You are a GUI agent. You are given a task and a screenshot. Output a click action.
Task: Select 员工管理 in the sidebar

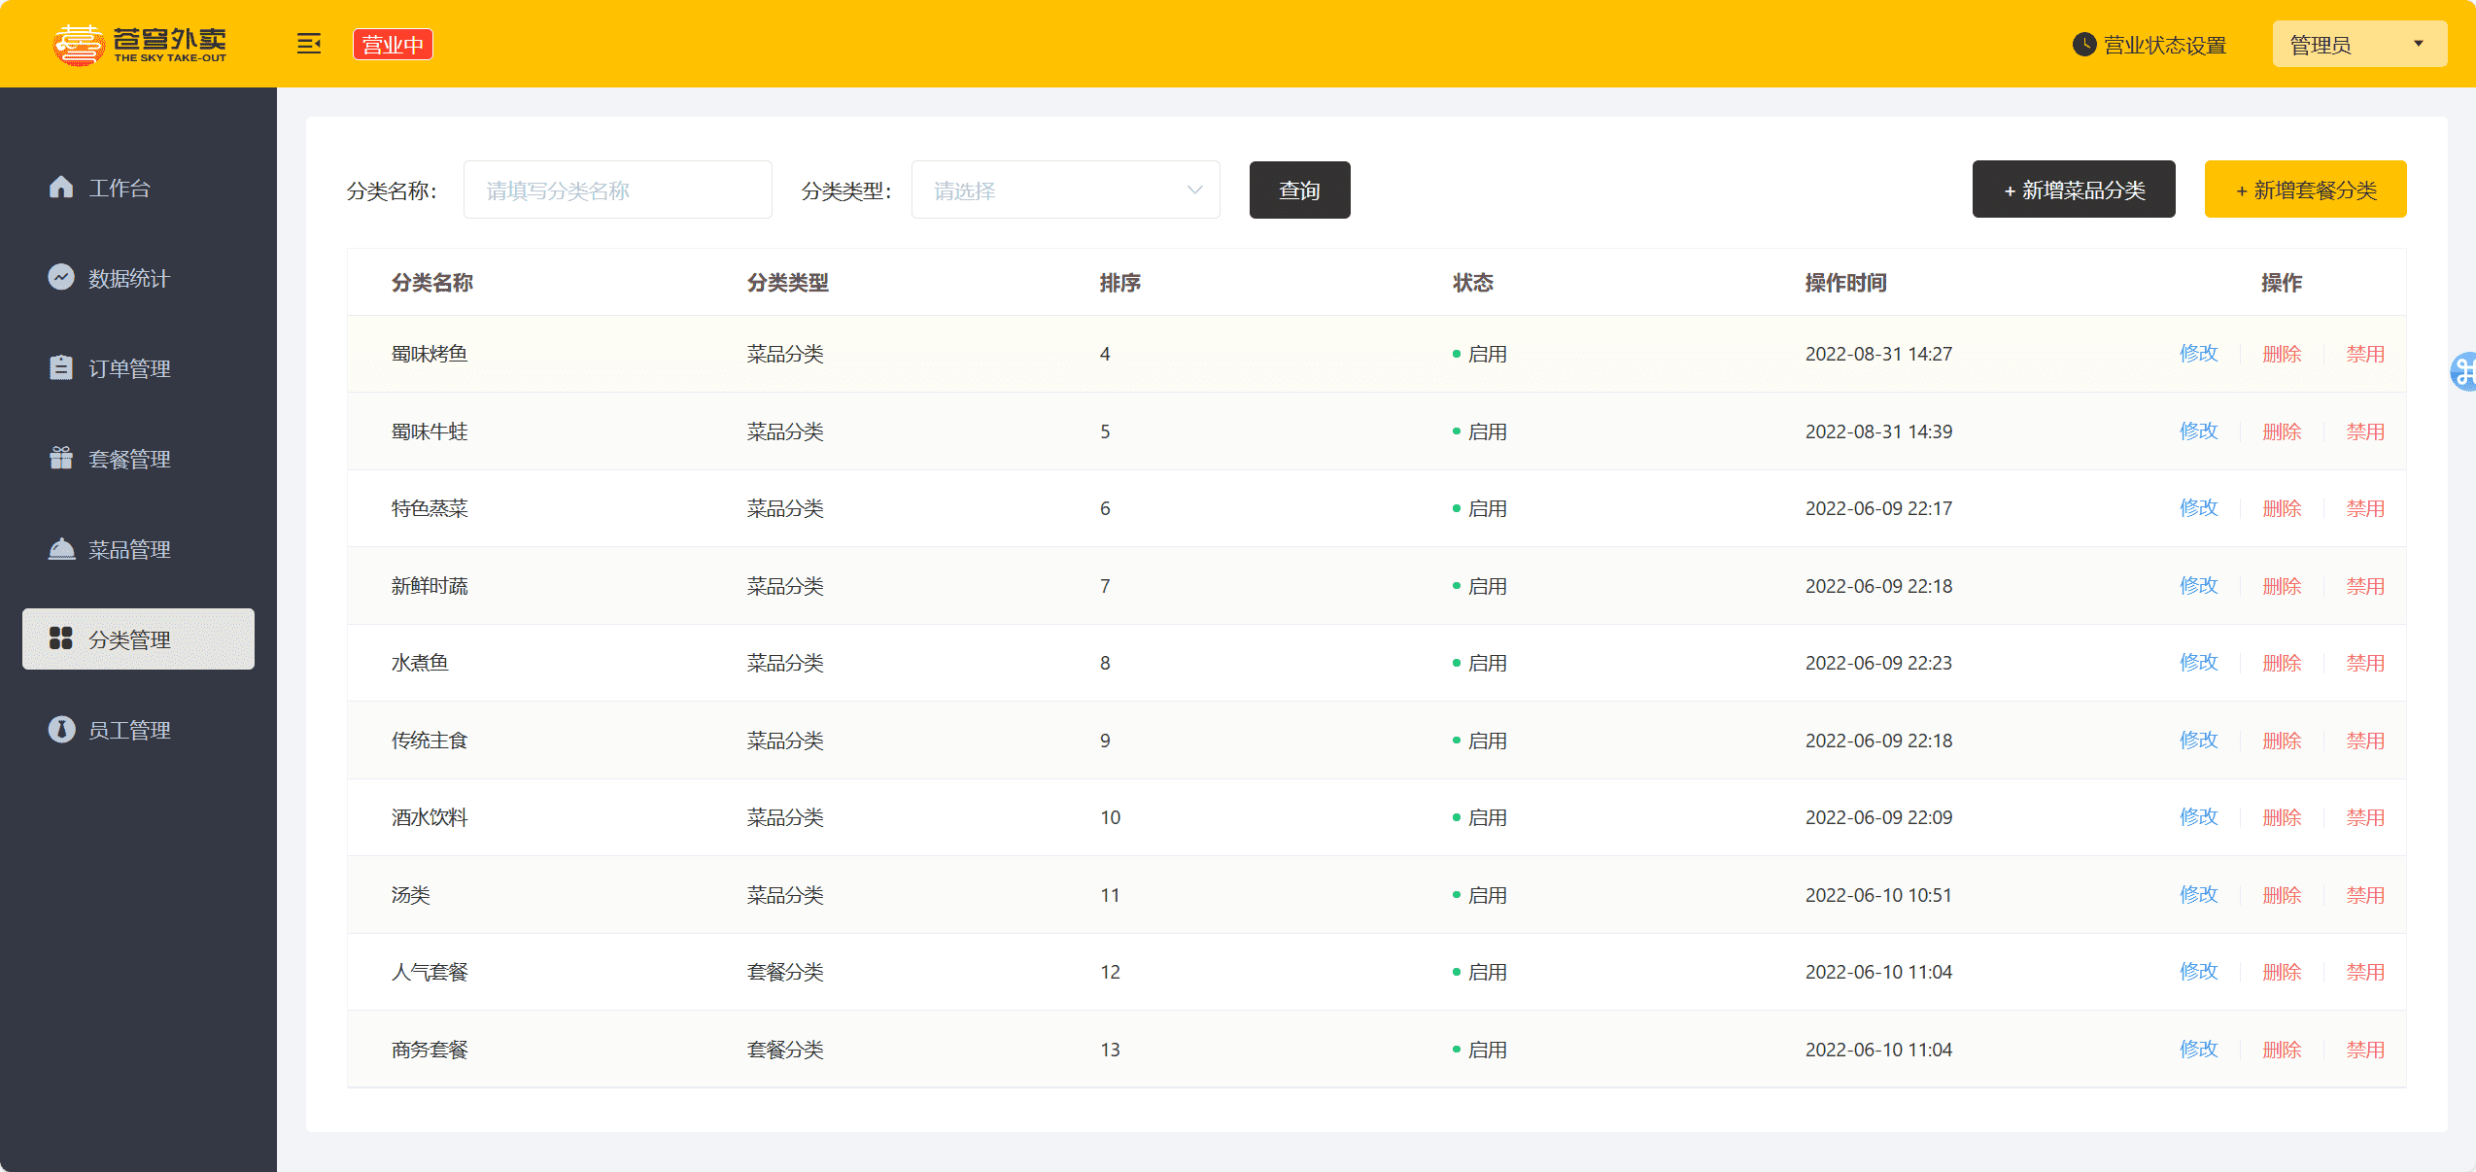(138, 730)
